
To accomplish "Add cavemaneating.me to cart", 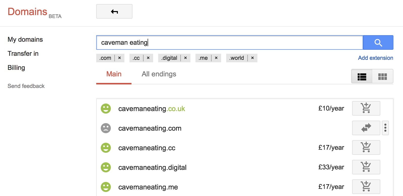I will tap(366, 187).
